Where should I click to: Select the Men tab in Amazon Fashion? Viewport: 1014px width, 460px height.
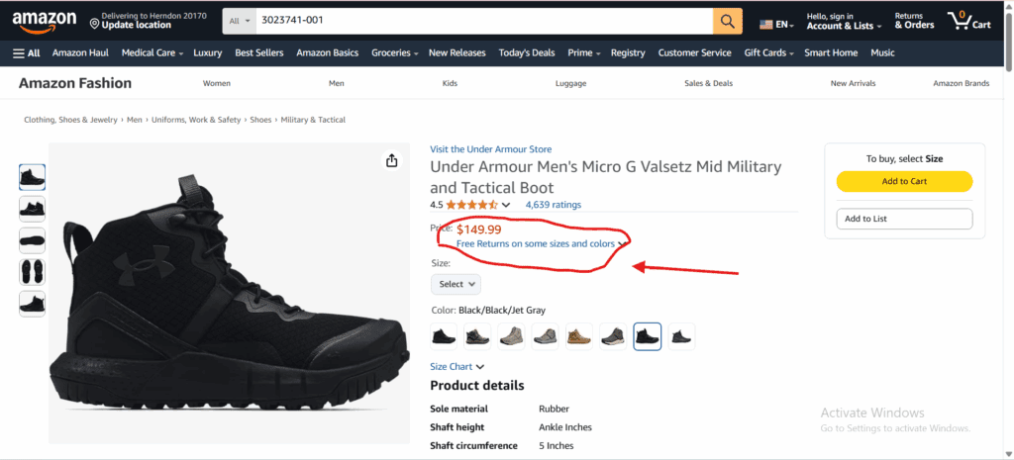coord(337,83)
